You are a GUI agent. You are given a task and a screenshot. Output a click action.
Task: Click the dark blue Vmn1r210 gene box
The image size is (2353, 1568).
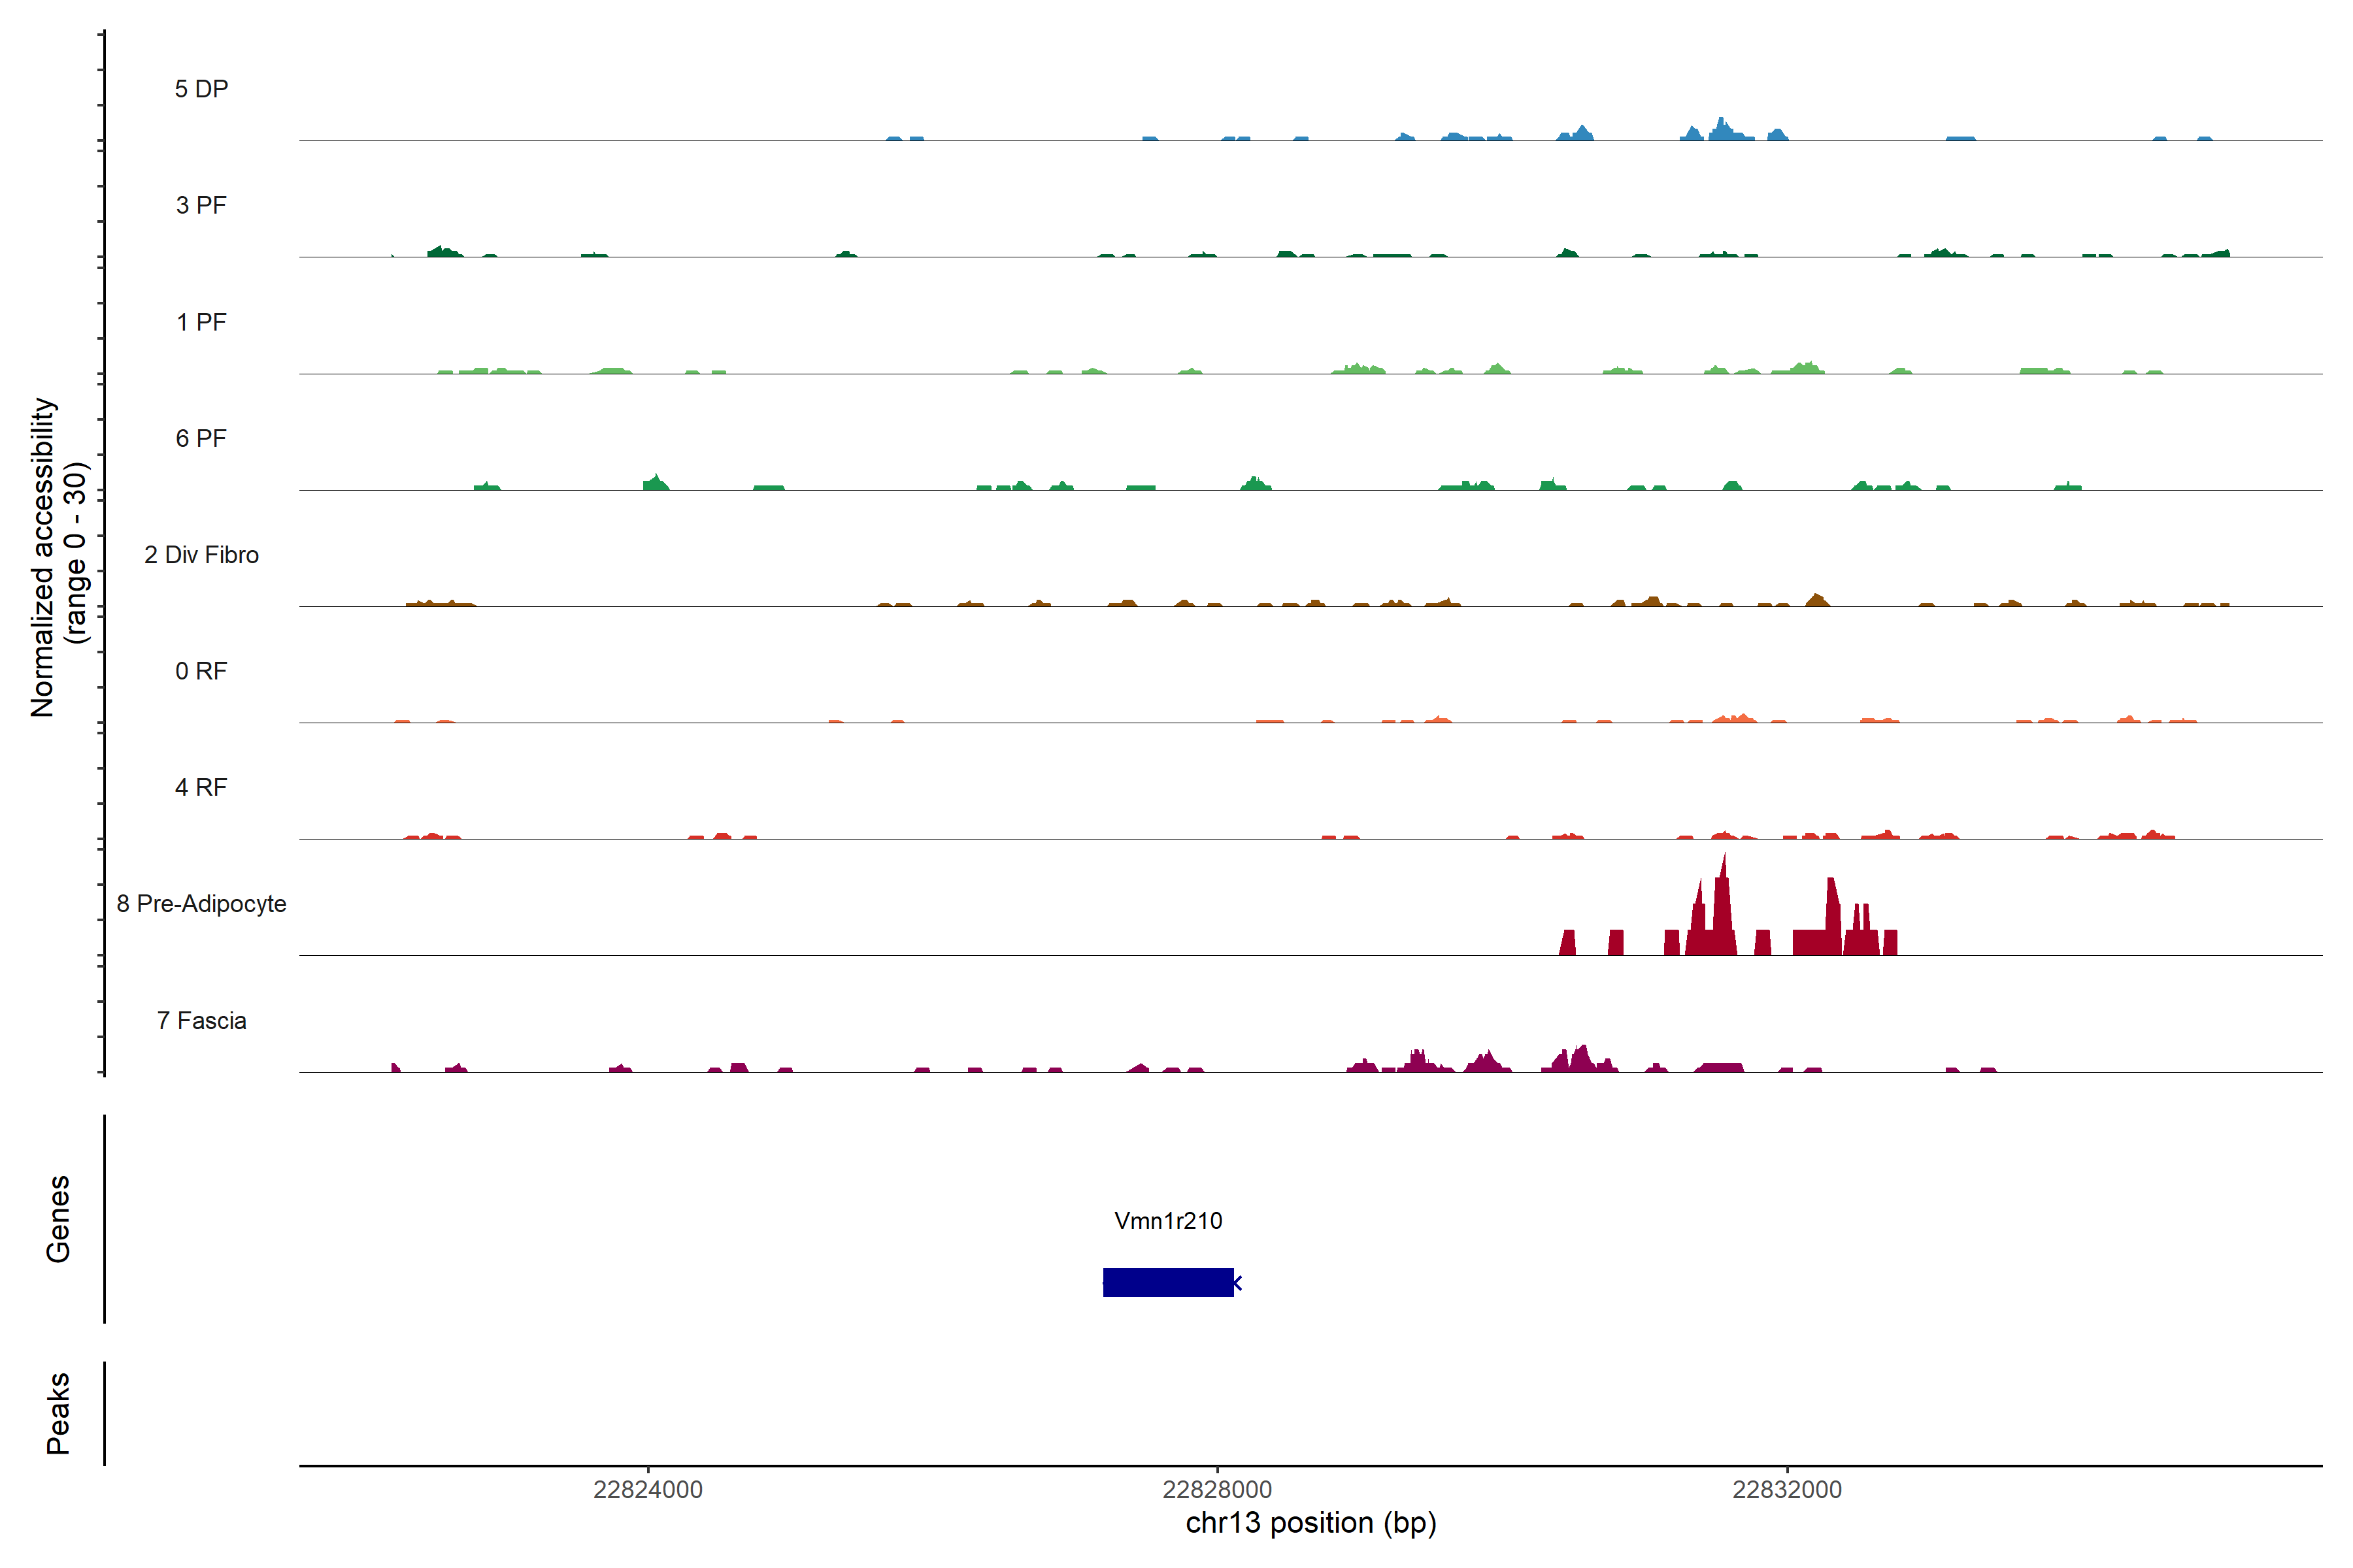(x=1167, y=1282)
